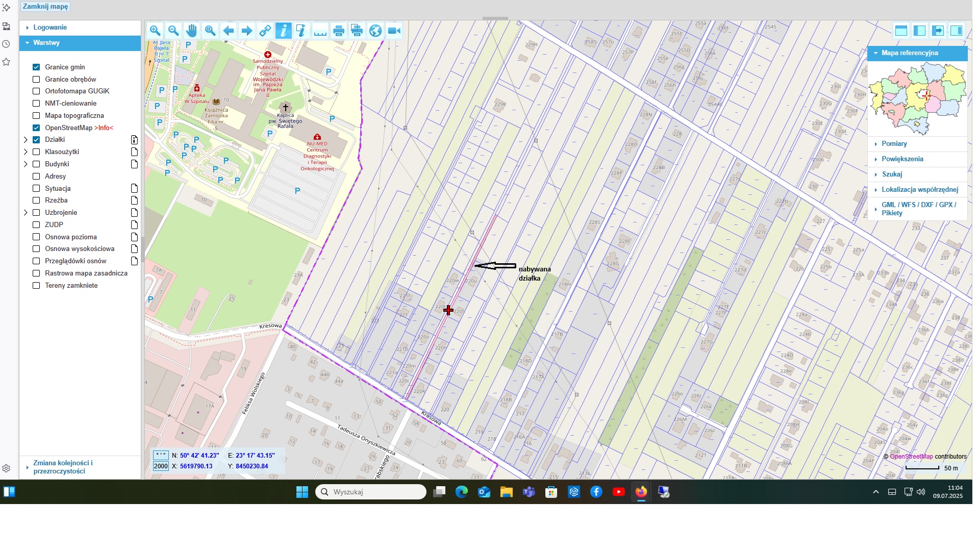Click the measure ruler tool
980x552 pixels.
[320, 31]
